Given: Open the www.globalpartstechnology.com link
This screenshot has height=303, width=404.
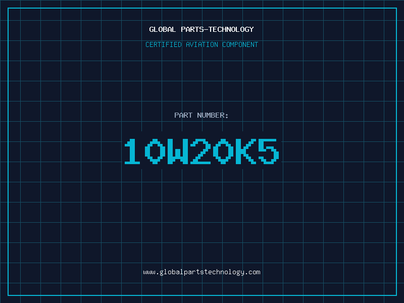Looking at the screenshot, I should 201,272.
